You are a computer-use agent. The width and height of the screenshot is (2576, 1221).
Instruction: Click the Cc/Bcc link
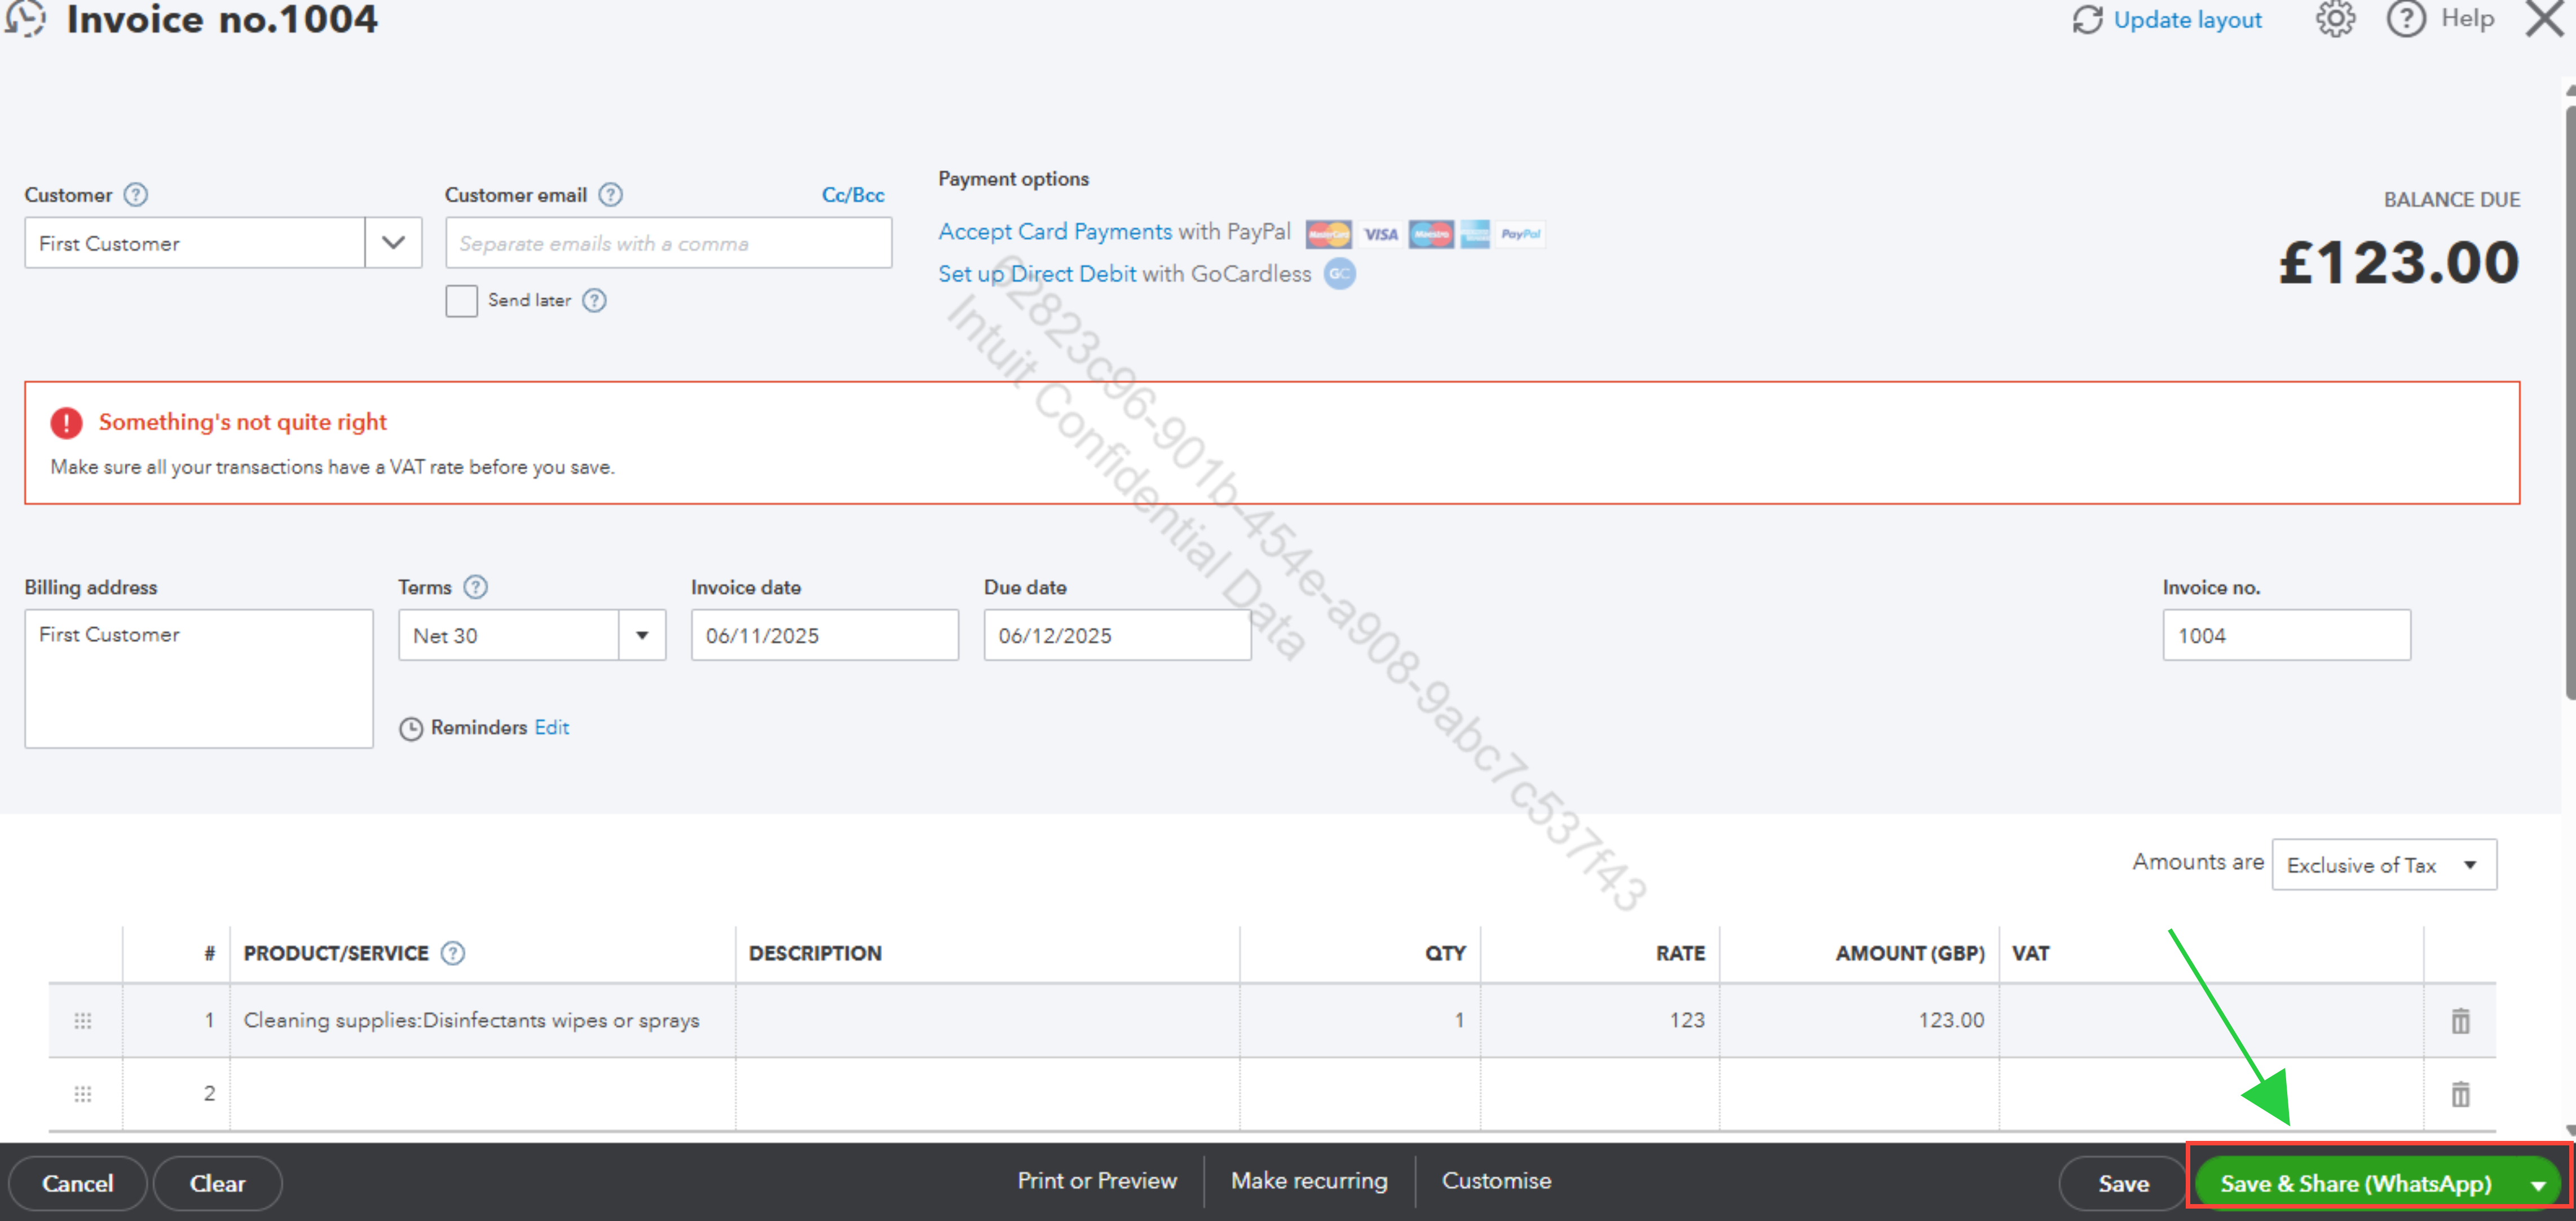[x=852, y=195]
